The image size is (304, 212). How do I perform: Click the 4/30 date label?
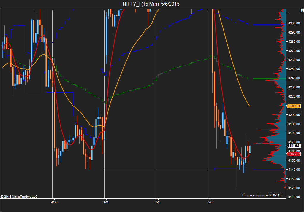54,202
